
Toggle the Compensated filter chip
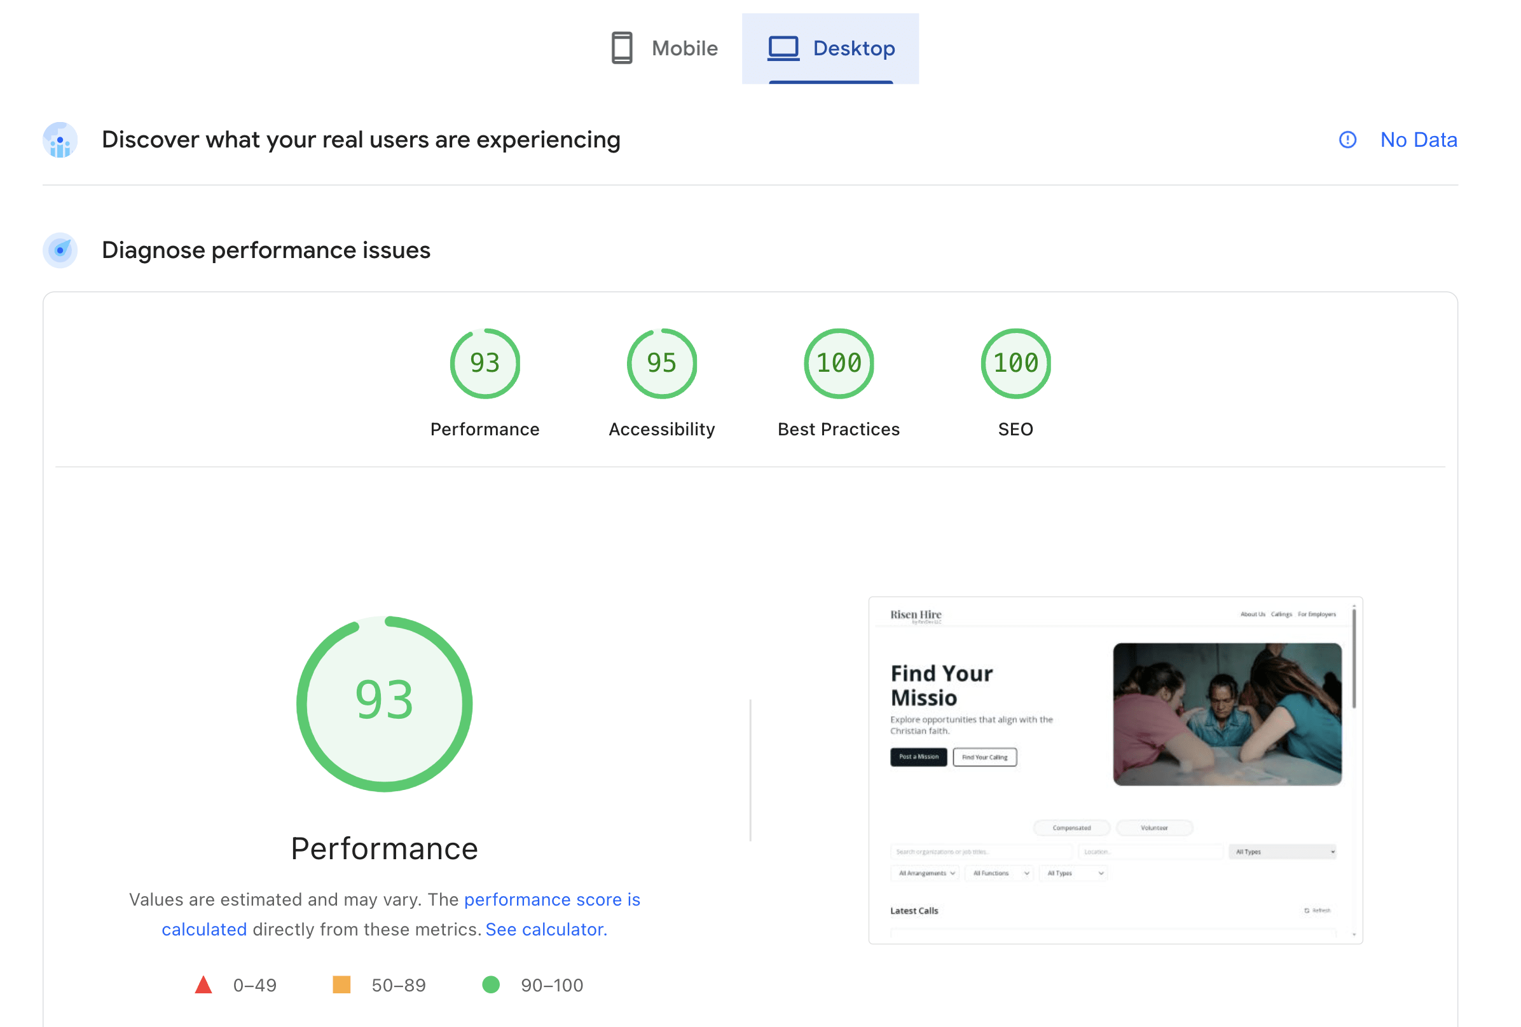coord(1072,827)
